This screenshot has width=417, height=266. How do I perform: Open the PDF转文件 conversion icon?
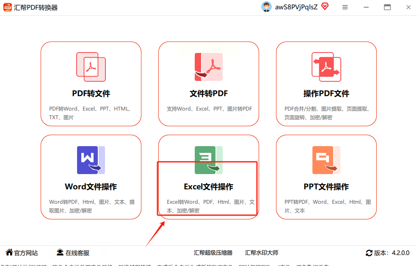(91, 67)
